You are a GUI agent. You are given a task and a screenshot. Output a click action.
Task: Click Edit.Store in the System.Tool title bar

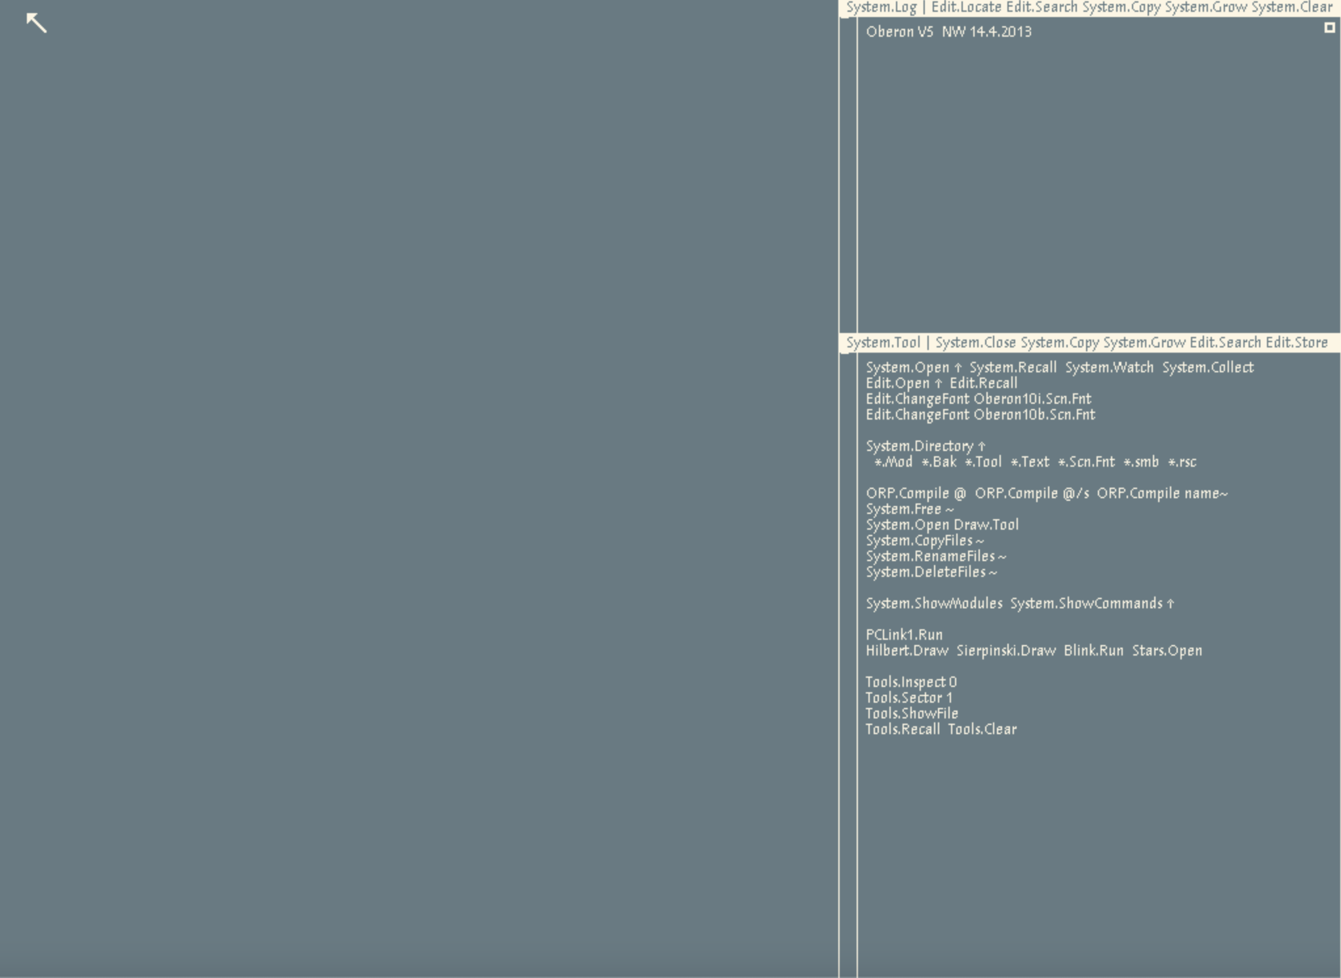(x=1296, y=343)
